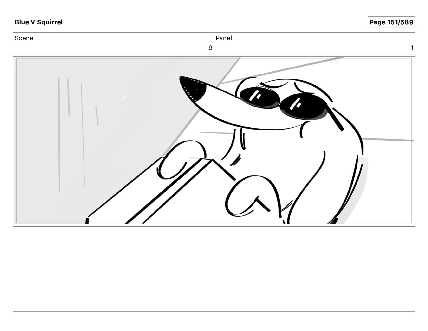Click the 'Blue V Squirrel' title text
The height and width of the screenshot is (331, 428).
point(39,22)
